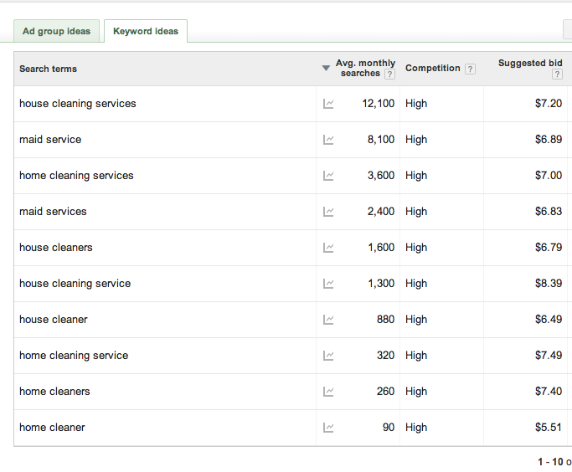
Task: Select the home cleaning service keyword
Action: [x=74, y=356]
